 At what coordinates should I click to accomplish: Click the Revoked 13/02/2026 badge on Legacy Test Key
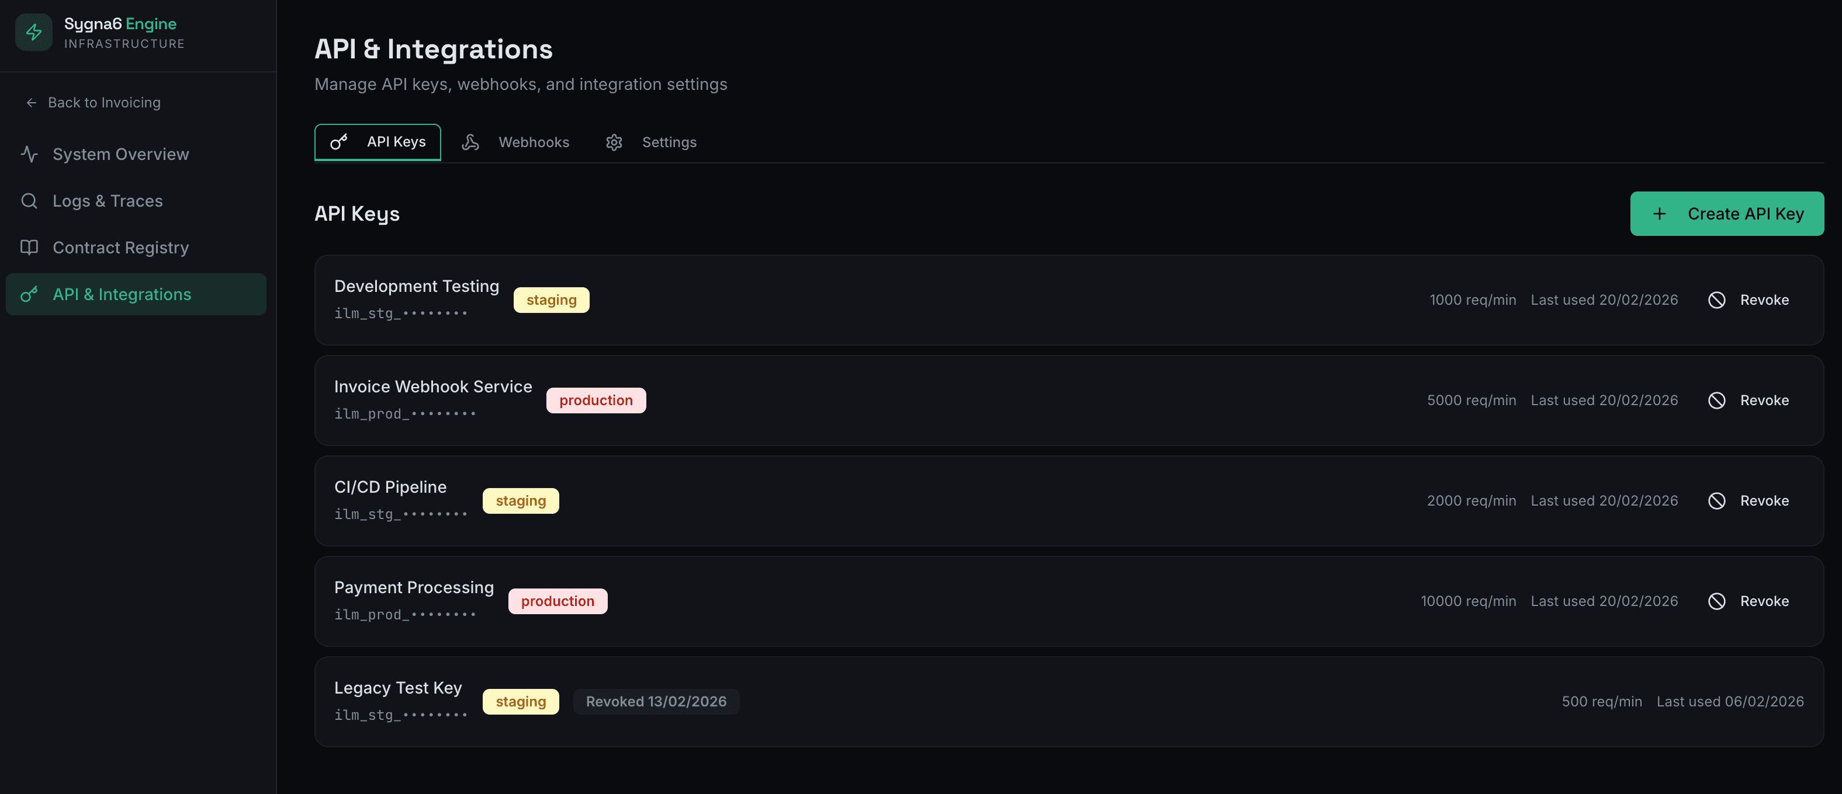pyautogui.click(x=656, y=701)
